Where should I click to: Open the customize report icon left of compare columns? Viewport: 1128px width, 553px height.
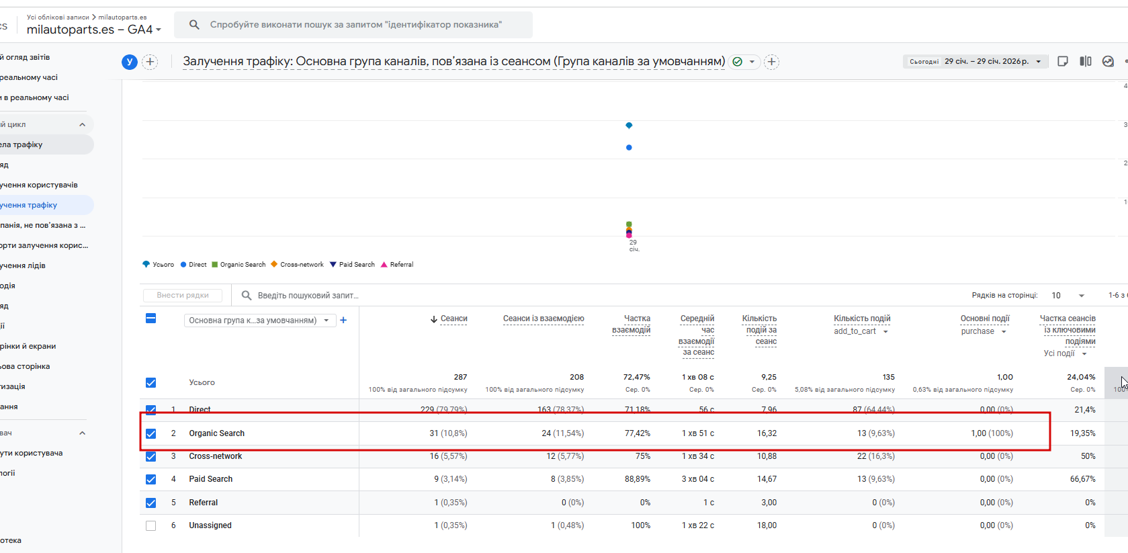(1063, 61)
